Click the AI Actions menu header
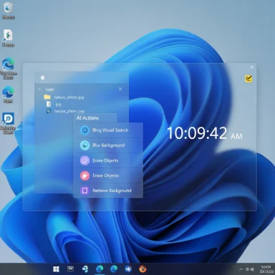 tap(87, 118)
